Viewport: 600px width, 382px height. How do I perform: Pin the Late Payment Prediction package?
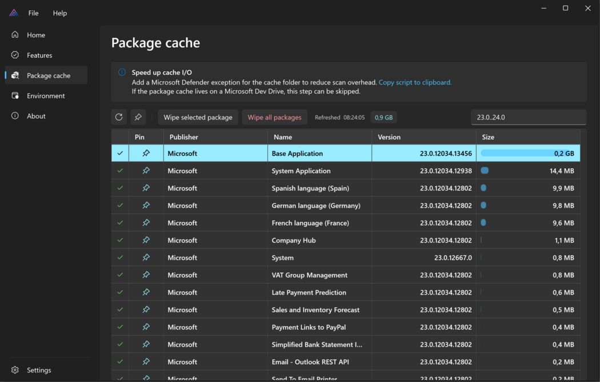pyautogui.click(x=146, y=292)
